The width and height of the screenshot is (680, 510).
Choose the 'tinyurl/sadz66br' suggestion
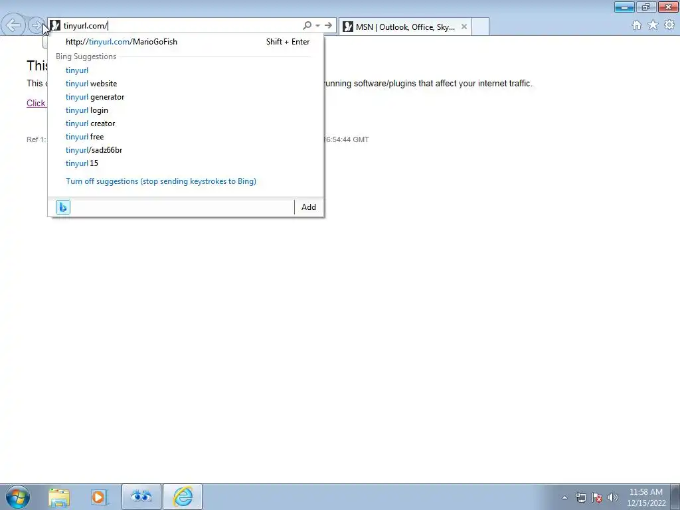186,150
